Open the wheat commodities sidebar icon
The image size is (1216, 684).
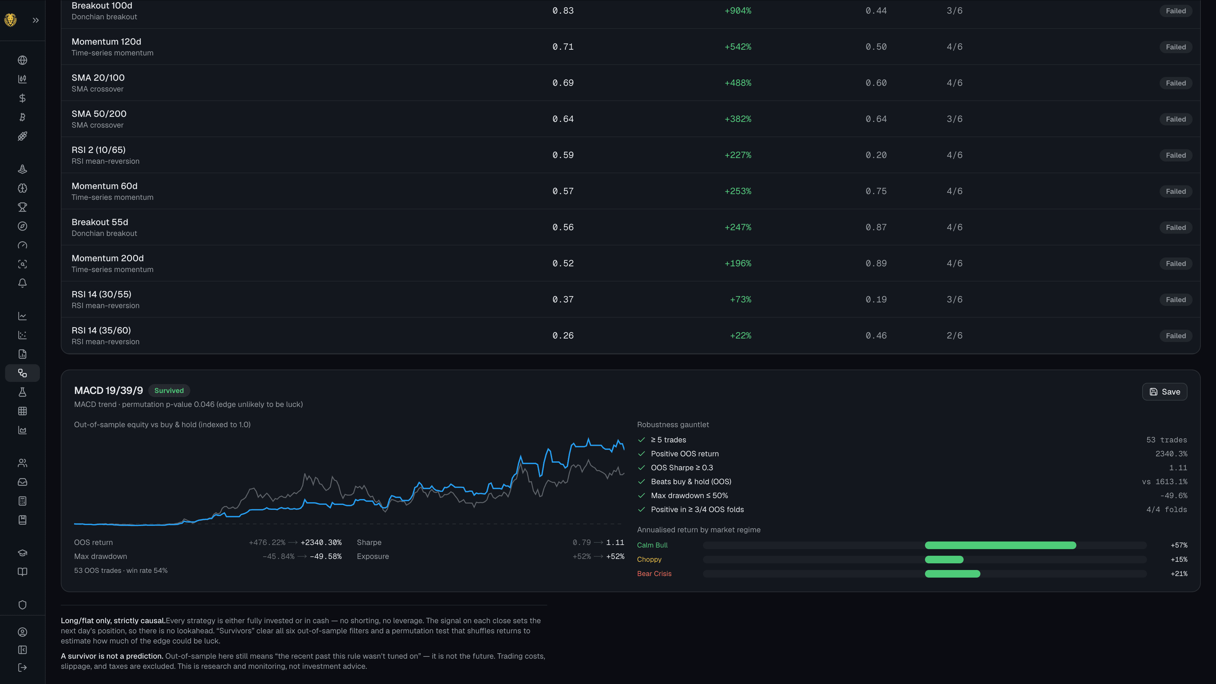[x=22, y=136]
